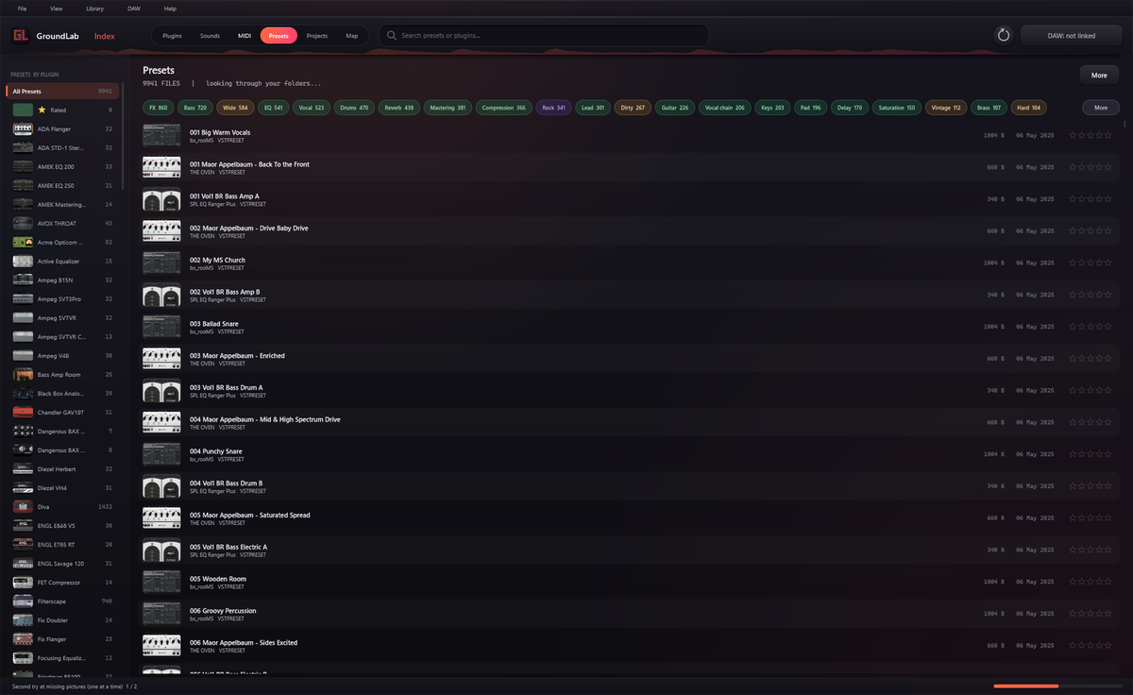This screenshot has width=1133, height=695.
Task: Select All Presets in the sidebar
Action: click(61, 92)
